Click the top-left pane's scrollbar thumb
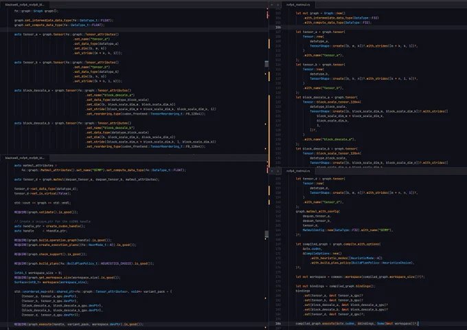Viewport: 467px width, 330px height. click(266, 64)
